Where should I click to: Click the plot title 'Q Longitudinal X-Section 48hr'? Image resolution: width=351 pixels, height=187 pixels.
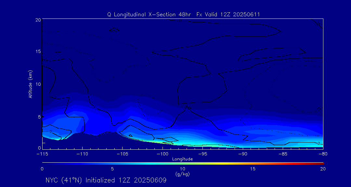pos(149,15)
